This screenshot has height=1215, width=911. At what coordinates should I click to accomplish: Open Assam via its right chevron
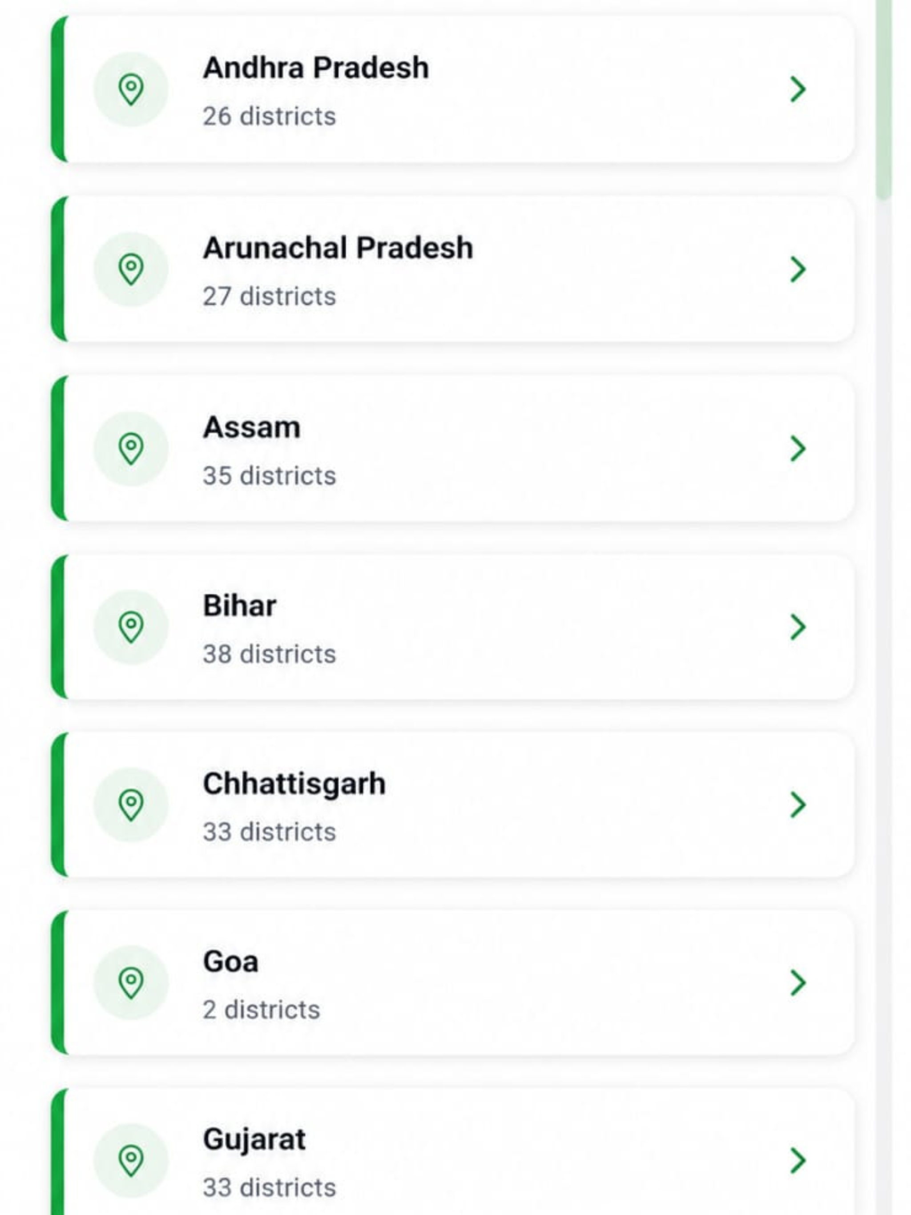(798, 449)
